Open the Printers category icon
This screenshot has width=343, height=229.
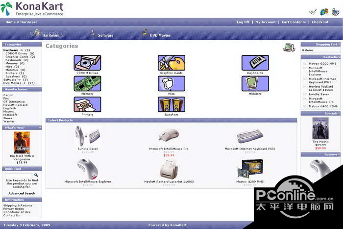87,104
